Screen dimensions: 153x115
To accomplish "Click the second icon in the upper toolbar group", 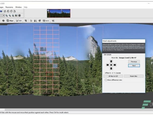I will (x=8, y=11).
